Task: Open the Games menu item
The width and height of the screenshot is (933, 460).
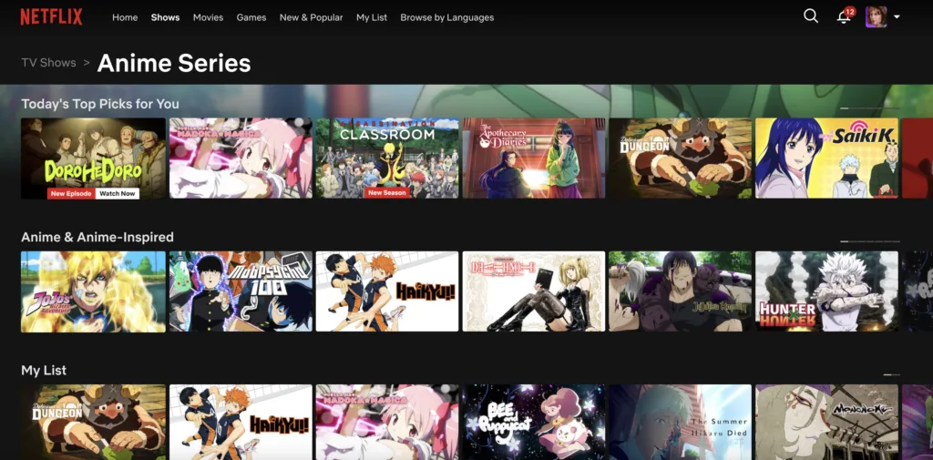Action: [251, 17]
